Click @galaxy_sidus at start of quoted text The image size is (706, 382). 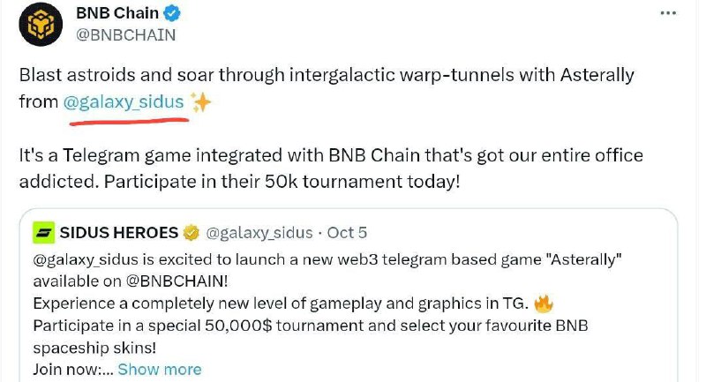pyautogui.click(x=86, y=259)
